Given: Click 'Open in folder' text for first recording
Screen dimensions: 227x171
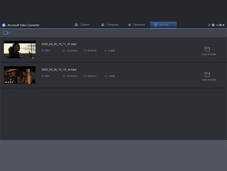Looking at the screenshot, I should 209,54.
